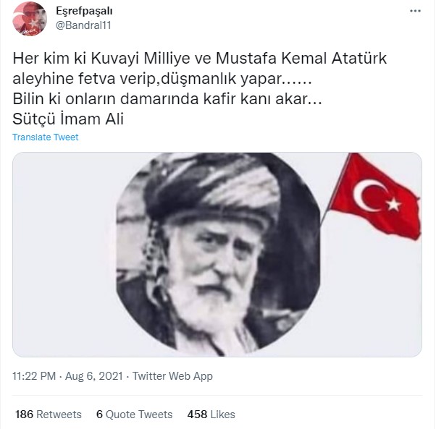436x429 pixels.
Task: Click the Aug 6, 2021 date
Action: pos(94,376)
